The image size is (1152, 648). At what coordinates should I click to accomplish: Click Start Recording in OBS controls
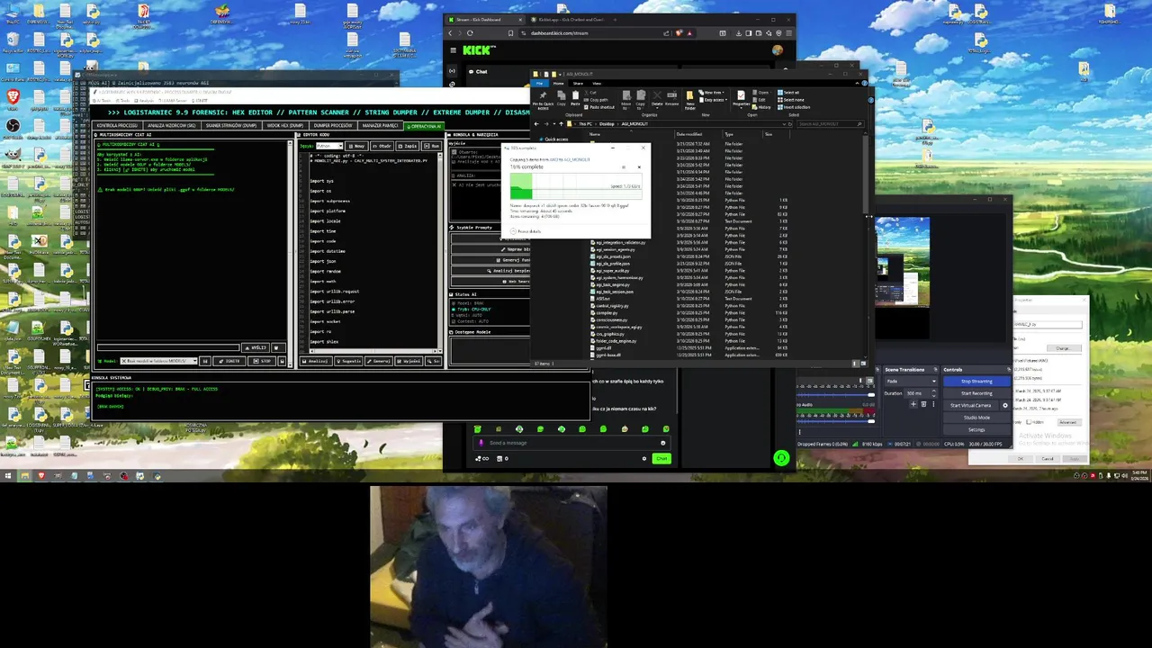pyautogui.click(x=976, y=393)
